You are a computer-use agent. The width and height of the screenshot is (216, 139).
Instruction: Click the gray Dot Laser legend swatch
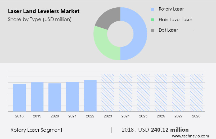tap(152, 30)
